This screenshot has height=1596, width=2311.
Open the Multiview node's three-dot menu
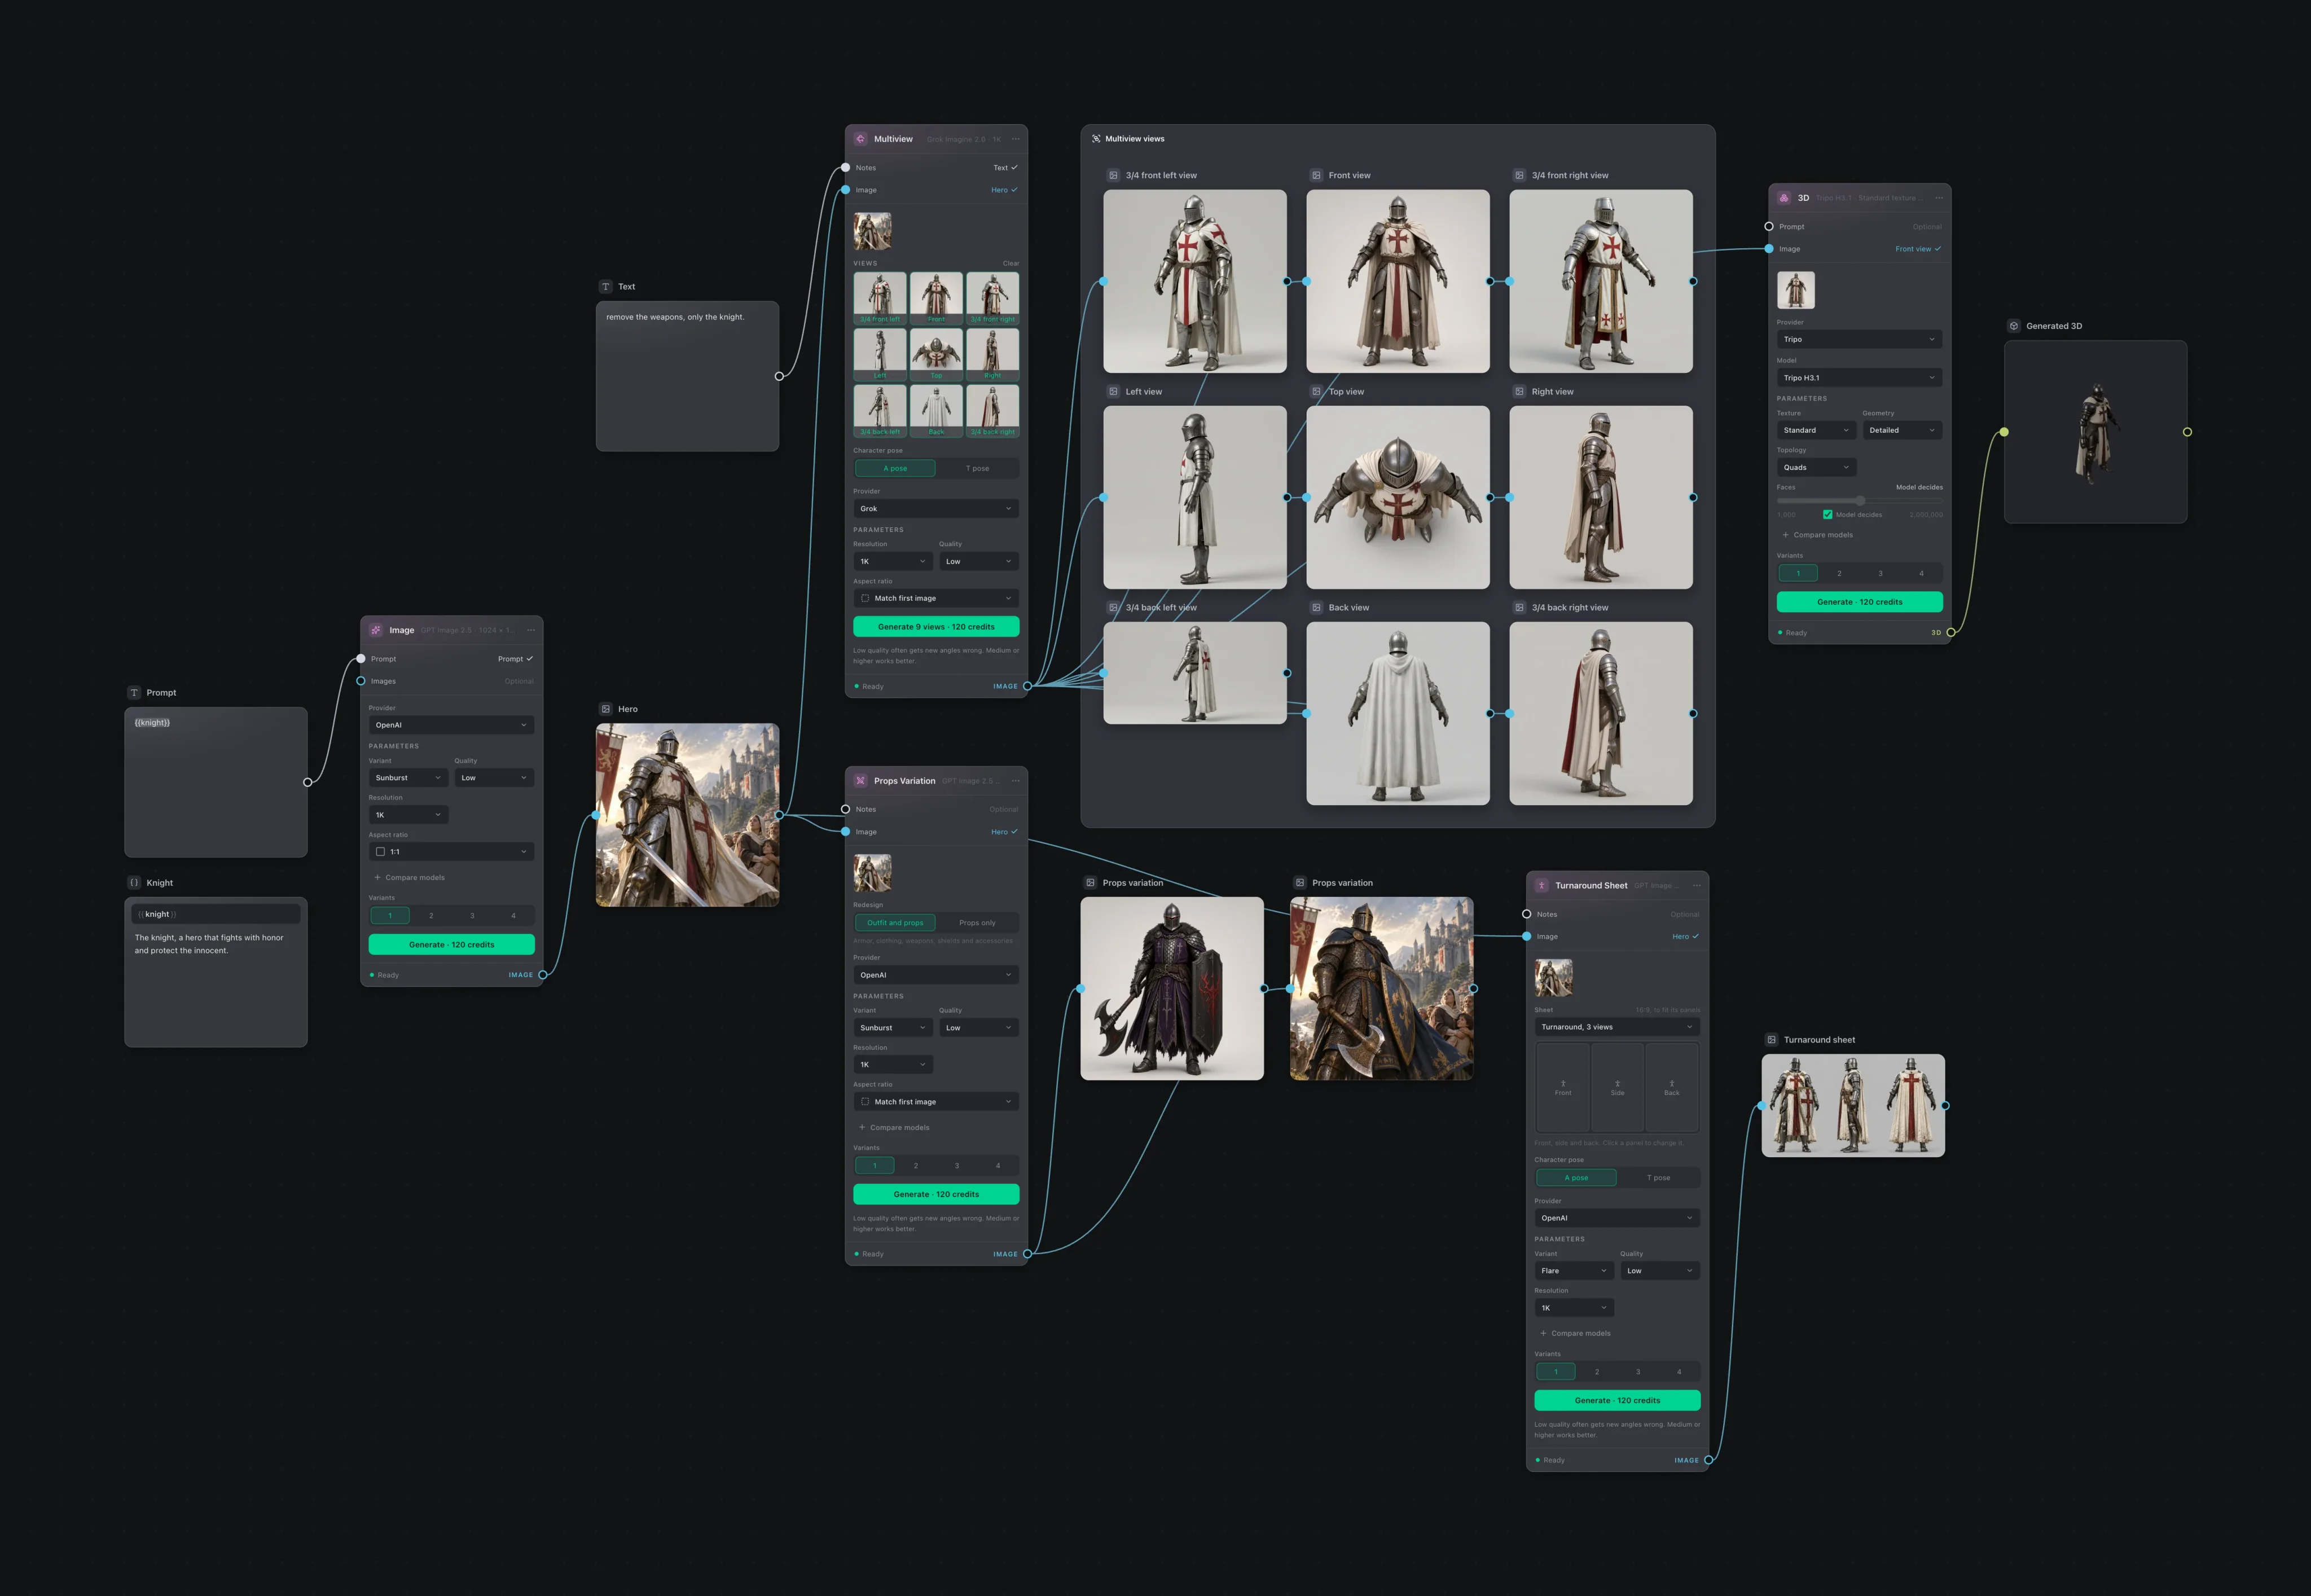pyautogui.click(x=1016, y=139)
